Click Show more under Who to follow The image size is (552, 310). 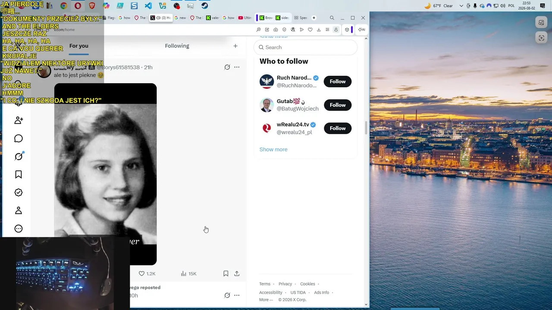[x=273, y=149]
